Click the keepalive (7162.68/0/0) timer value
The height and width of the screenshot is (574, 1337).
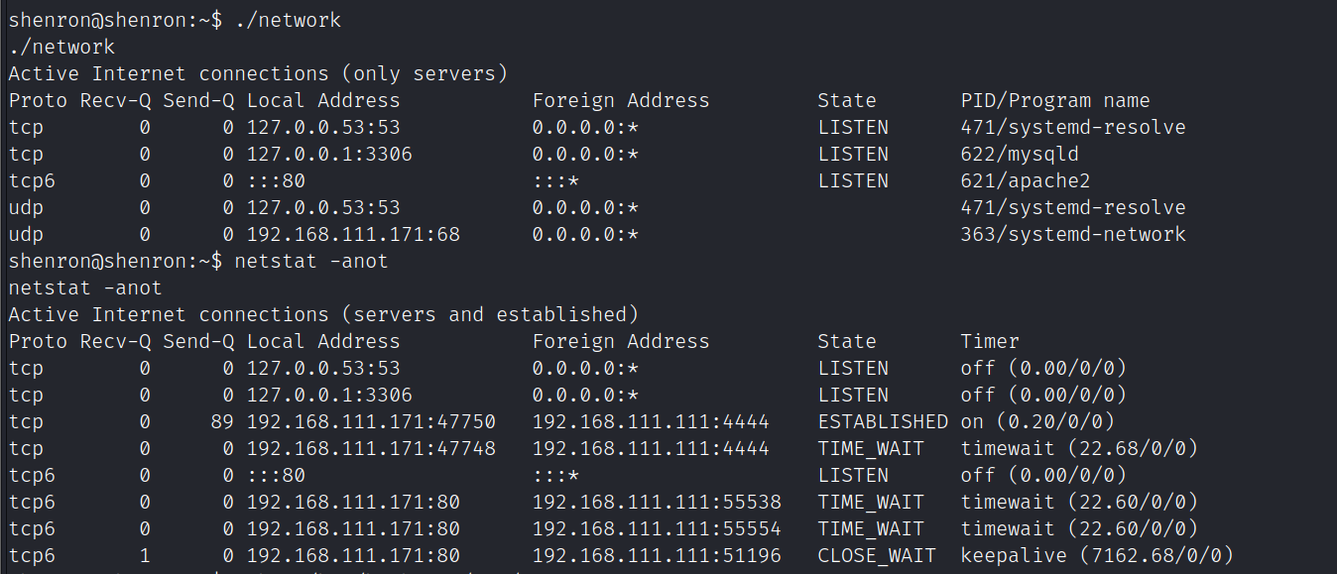1096,555
